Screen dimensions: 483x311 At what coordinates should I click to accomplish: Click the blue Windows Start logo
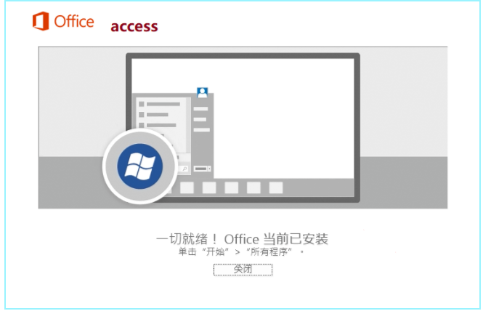click(140, 166)
